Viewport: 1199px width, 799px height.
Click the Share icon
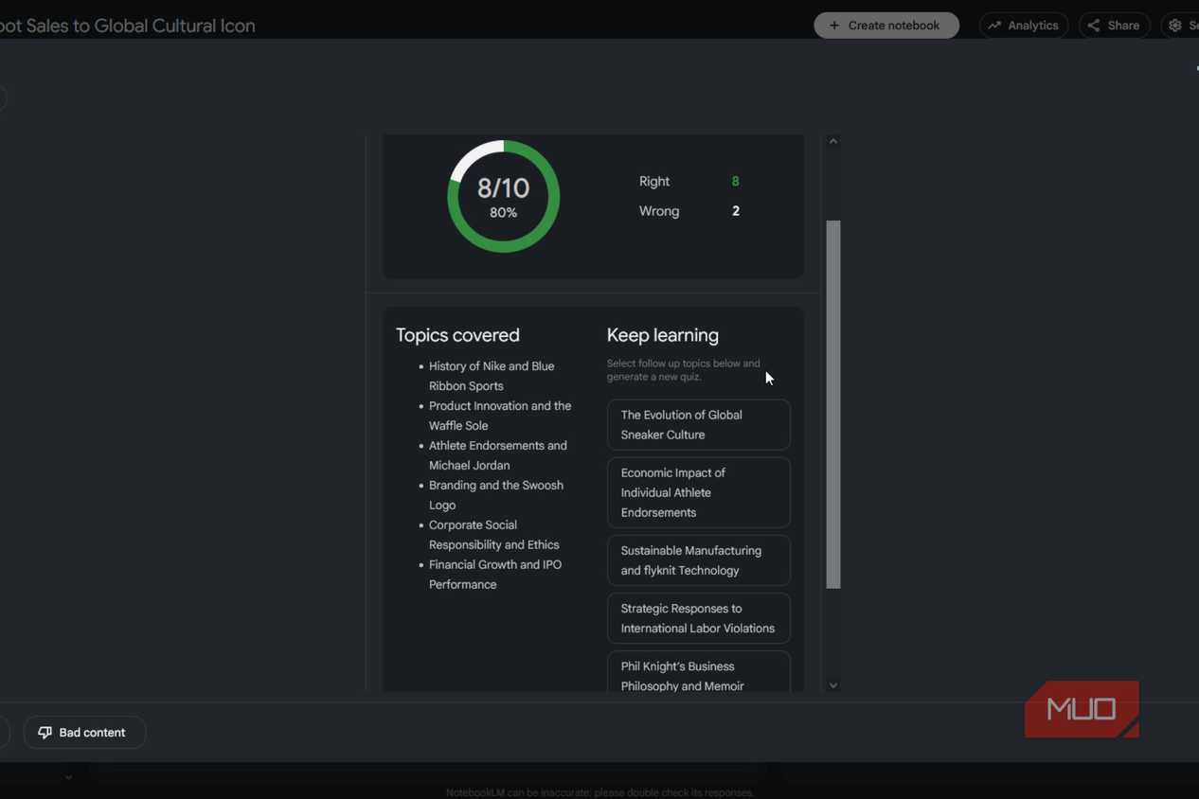click(1094, 26)
